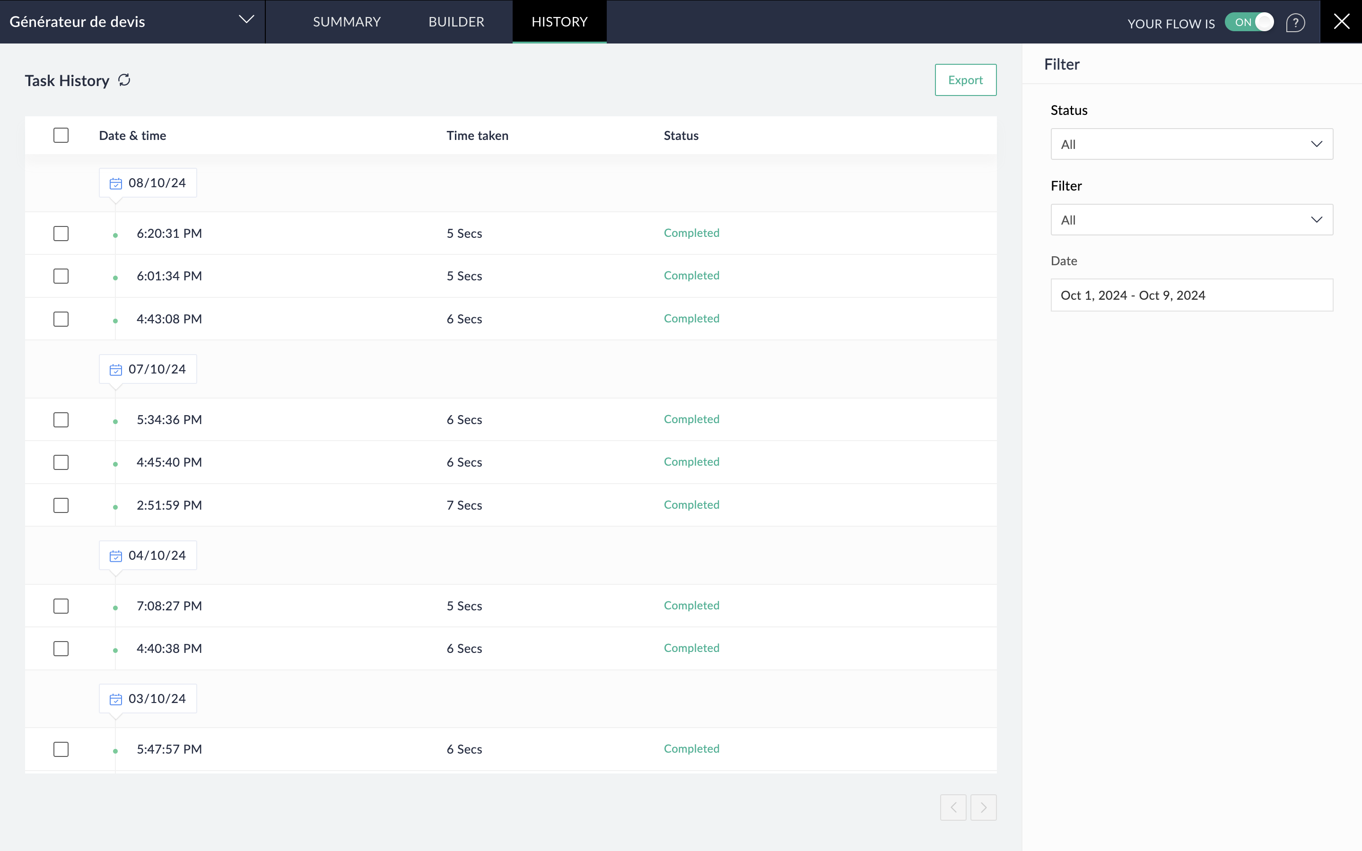Viewport: 1362px width, 851px height.
Task: Switch to the SUMMARY tab
Action: point(347,22)
